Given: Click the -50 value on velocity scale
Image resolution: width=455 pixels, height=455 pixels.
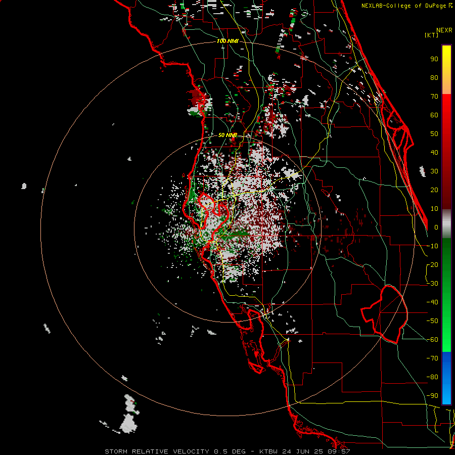Looking at the screenshot, I should click(432, 321).
